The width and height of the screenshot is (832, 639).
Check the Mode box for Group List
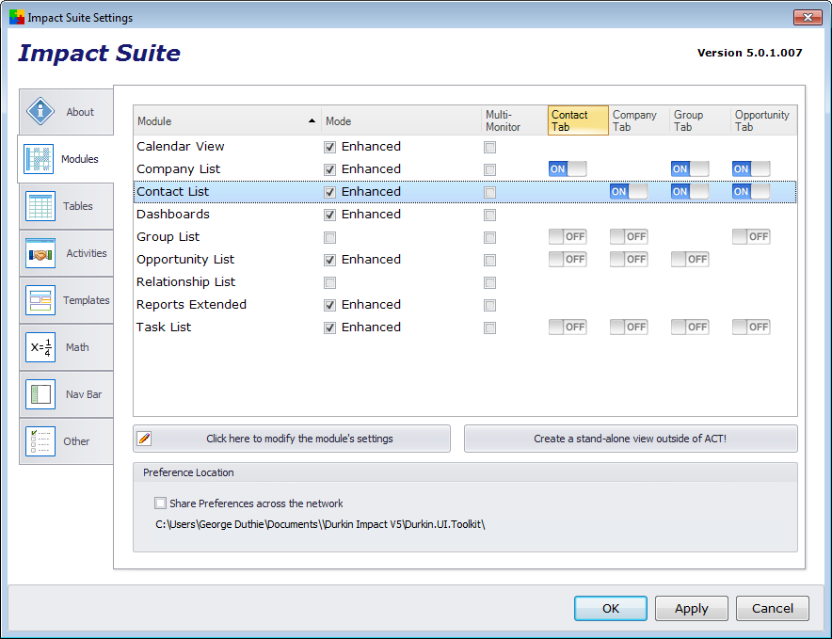coord(330,237)
